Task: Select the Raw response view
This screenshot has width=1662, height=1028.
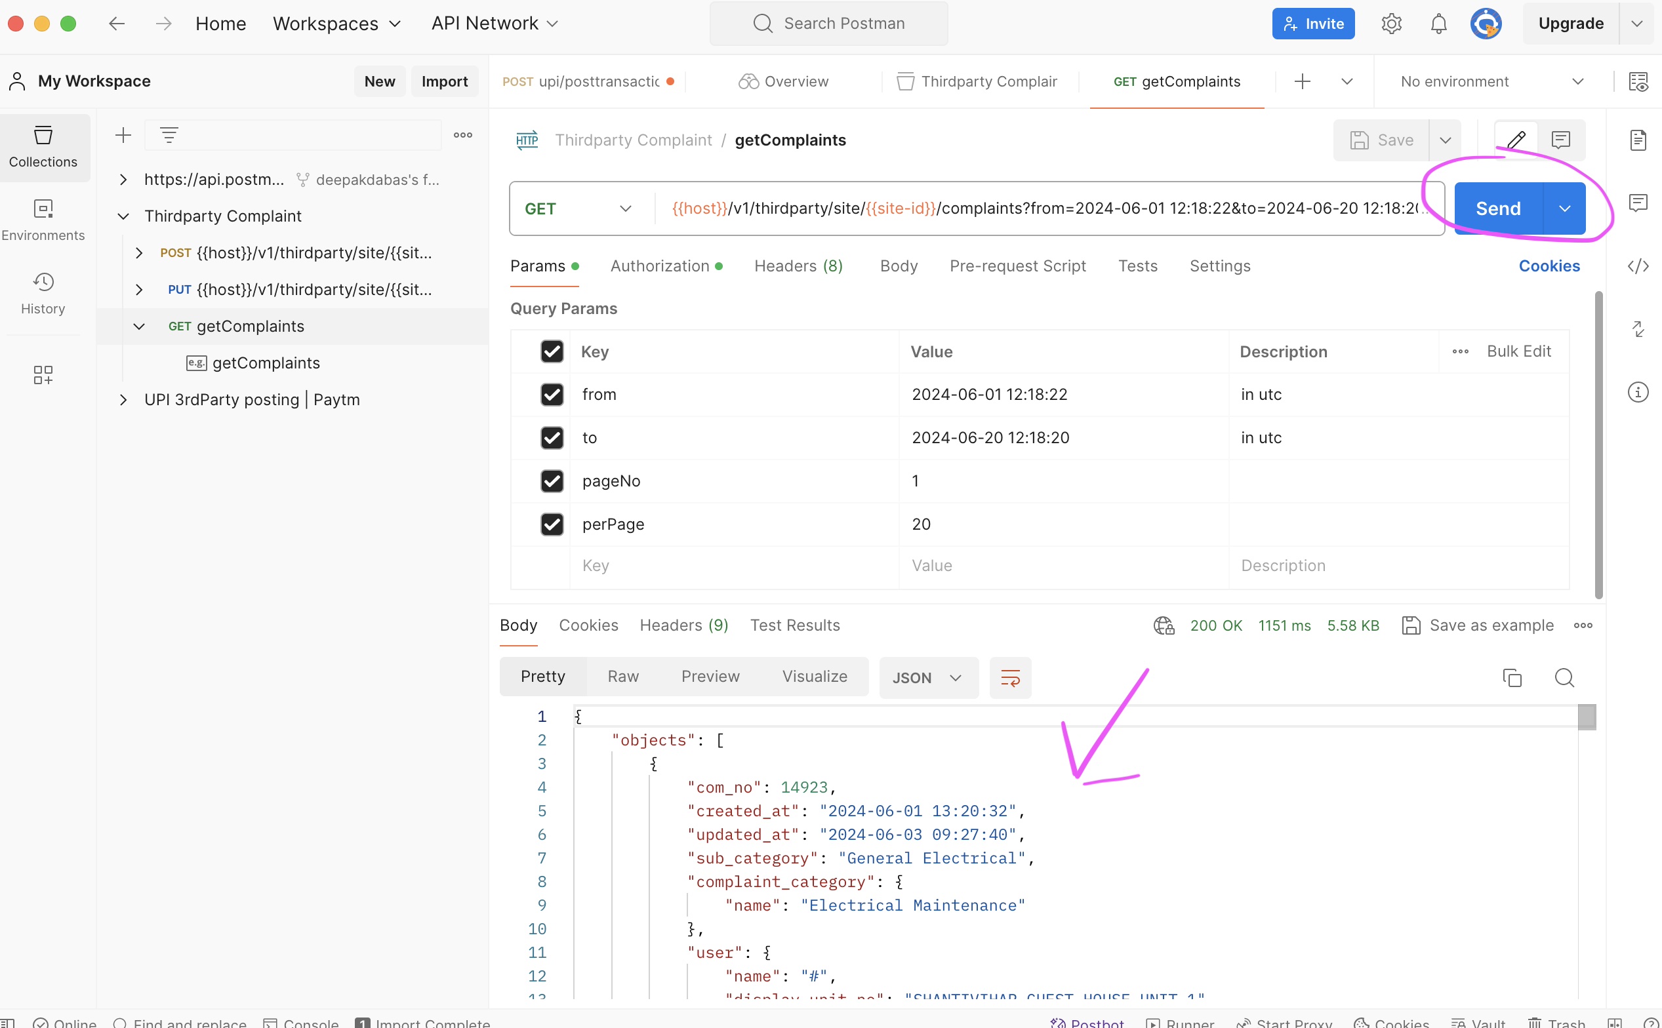Action: (622, 677)
